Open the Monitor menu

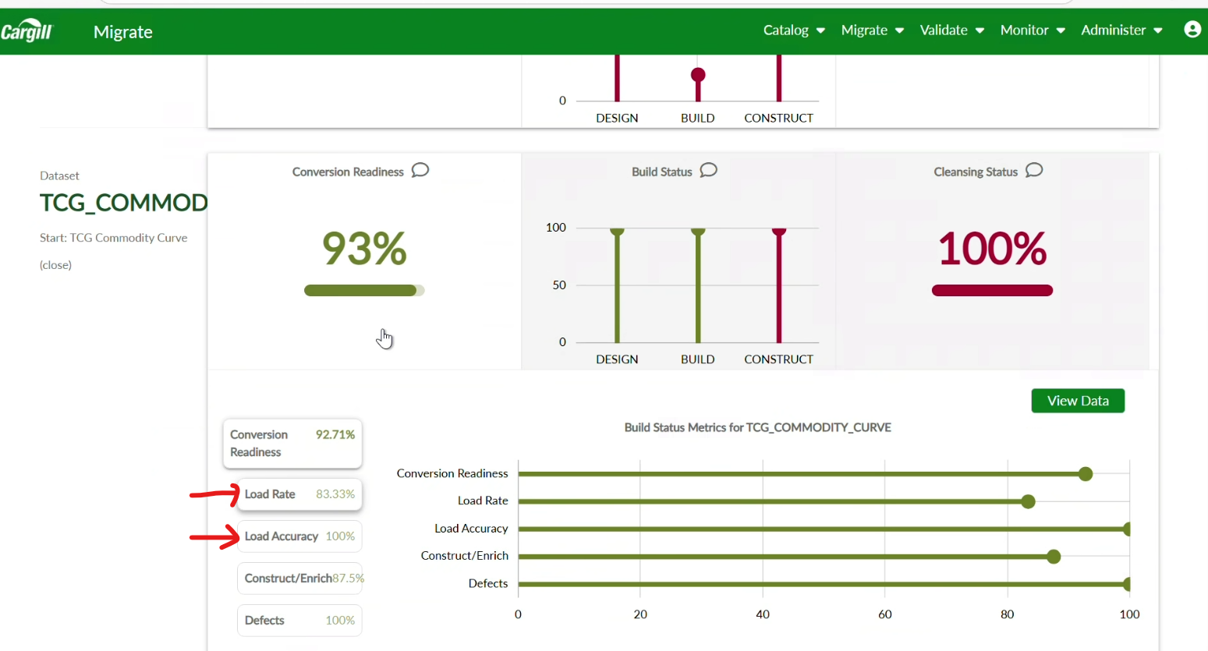tap(1032, 30)
